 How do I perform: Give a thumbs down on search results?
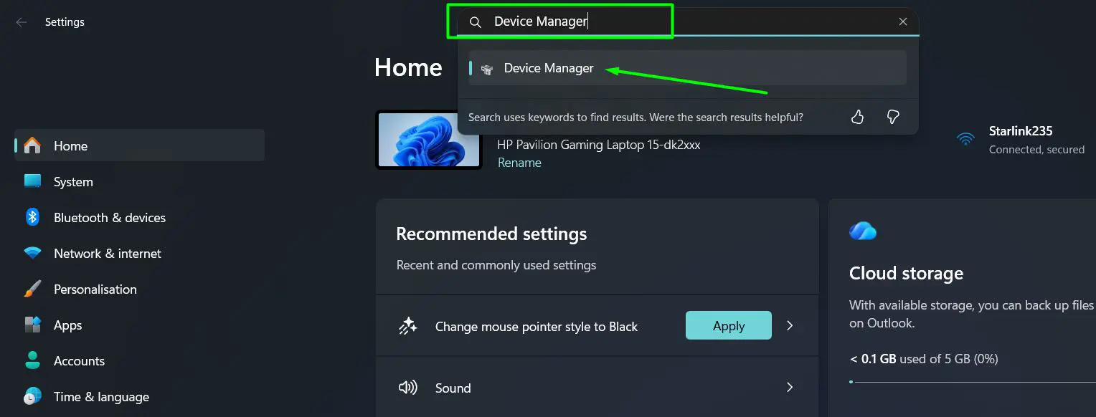pos(892,117)
